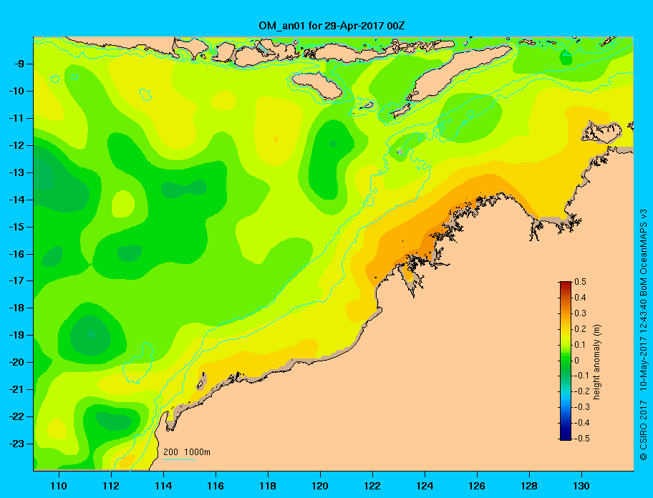653x498 pixels.
Task: Click latitude label '-13'
Action: pos(16,172)
